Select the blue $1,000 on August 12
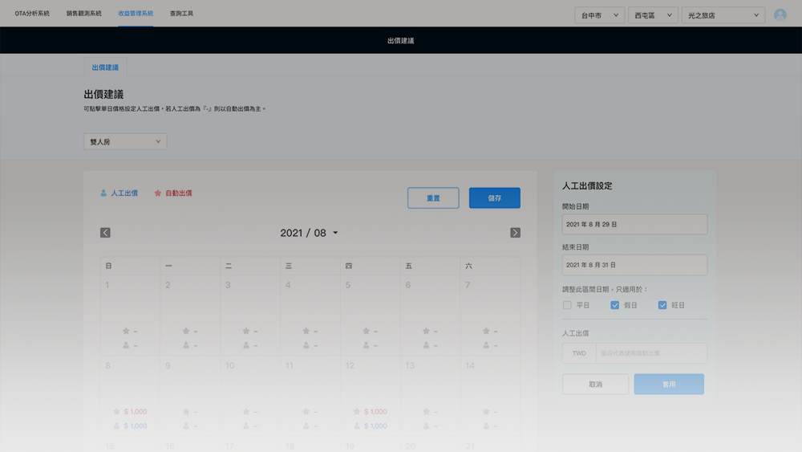Image resolution: width=802 pixels, height=452 pixels. point(375,426)
